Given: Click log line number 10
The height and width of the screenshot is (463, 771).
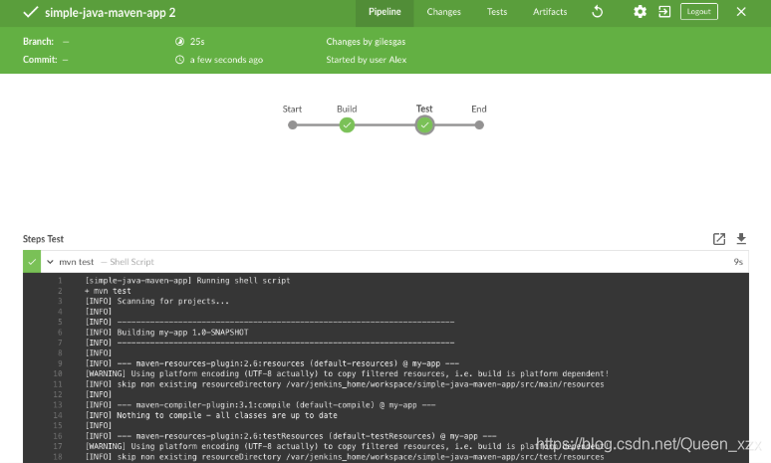Looking at the screenshot, I should [x=58, y=373].
